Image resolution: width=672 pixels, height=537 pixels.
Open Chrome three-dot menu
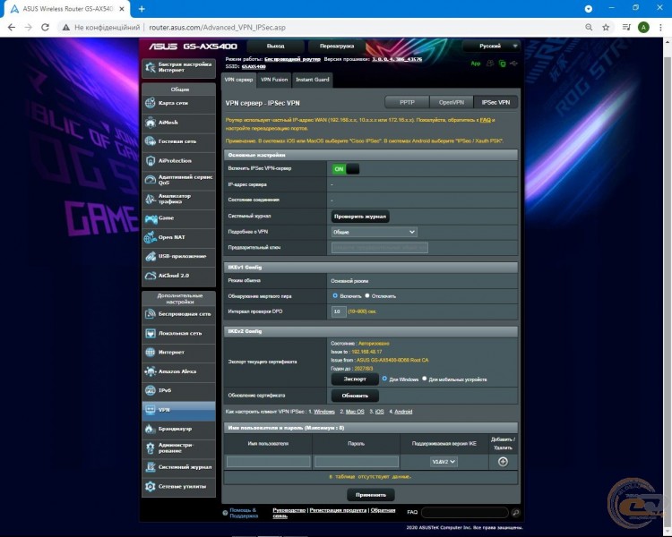tap(660, 28)
